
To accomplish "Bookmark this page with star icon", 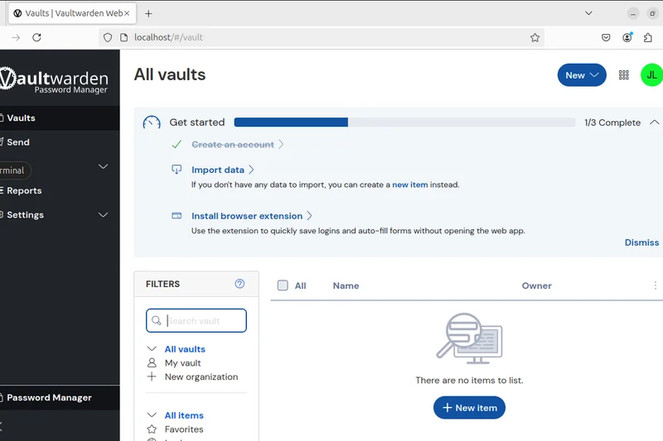I will pos(535,37).
